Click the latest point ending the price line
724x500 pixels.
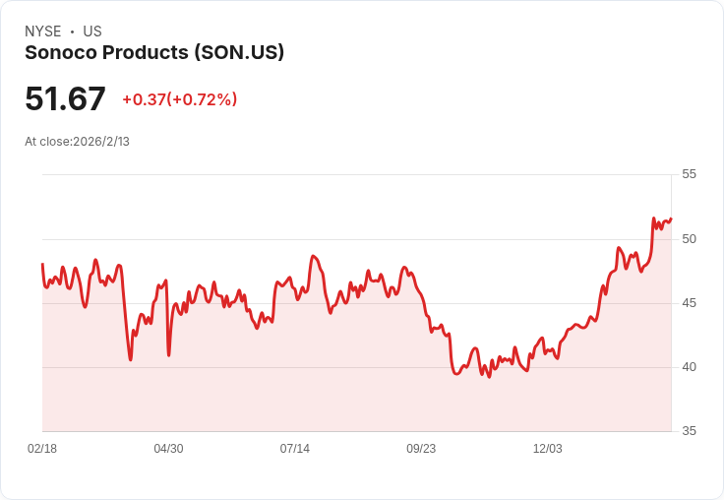(x=671, y=219)
